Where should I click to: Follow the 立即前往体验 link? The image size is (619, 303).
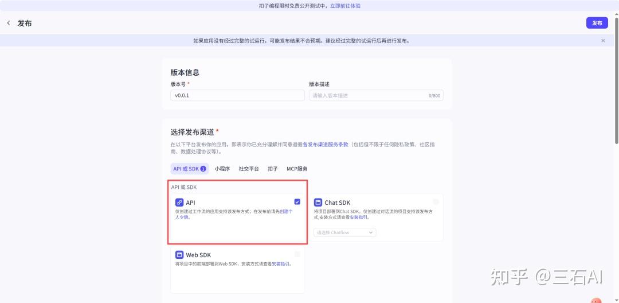coord(345,6)
